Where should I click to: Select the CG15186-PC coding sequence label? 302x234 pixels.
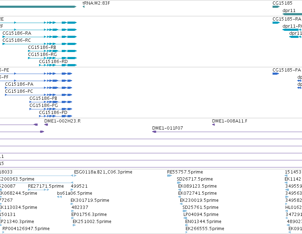point(19,91)
